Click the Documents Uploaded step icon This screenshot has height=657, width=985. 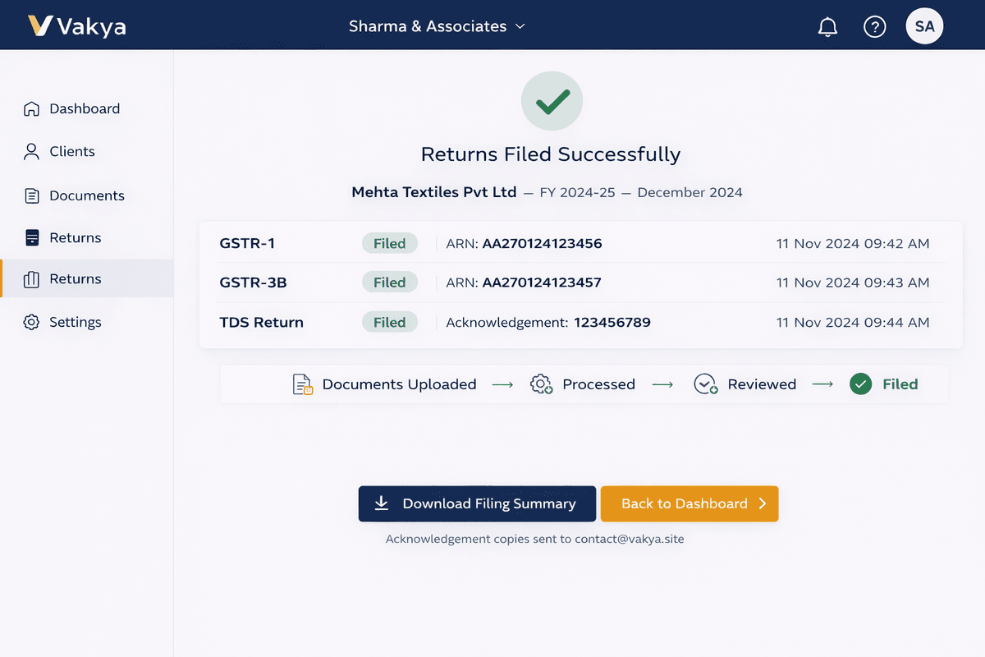(300, 384)
